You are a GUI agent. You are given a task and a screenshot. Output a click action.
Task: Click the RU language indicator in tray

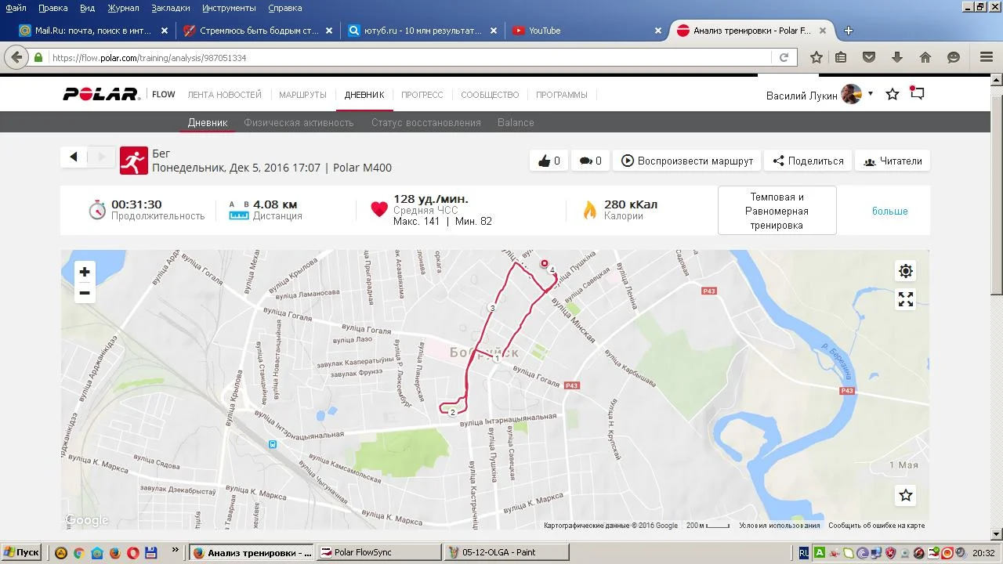coord(804,552)
